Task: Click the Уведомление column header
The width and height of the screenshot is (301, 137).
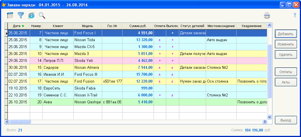Action: tap(252, 26)
